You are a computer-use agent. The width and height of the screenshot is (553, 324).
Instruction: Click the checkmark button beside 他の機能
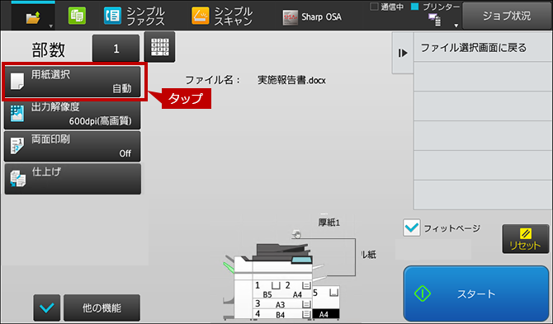click(x=47, y=308)
